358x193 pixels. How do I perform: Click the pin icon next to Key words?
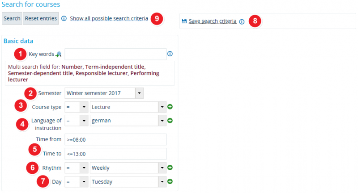pos(59,54)
